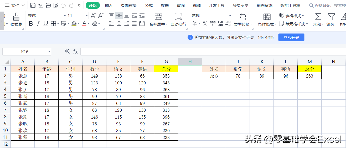Image resolution: width=346 pixels, height=148 pixels.
Task: Open the Developer Tools (开发工具) tab
Action: click(x=217, y=5)
